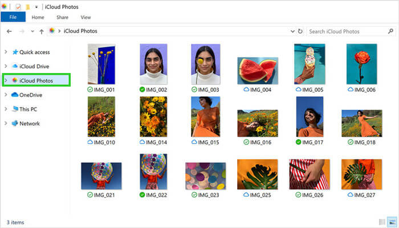The image size is (399, 228).
Task: Click the iCloud Drive icon in sidebar
Action: click(15, 66)
